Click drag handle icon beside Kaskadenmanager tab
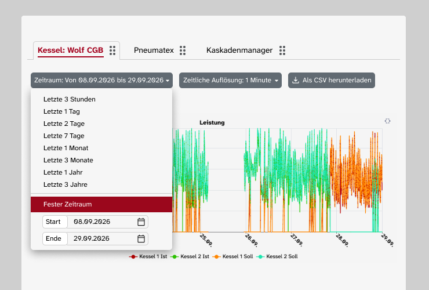The image size is (429, 290). tap(282, 50)
